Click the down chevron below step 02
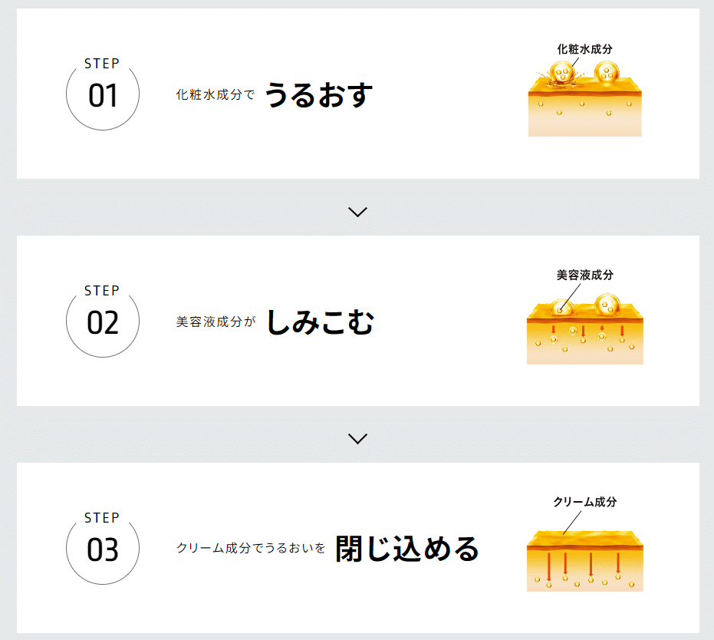Image resolution: width=714 pixels, height=640 pixels. [357, 439]
